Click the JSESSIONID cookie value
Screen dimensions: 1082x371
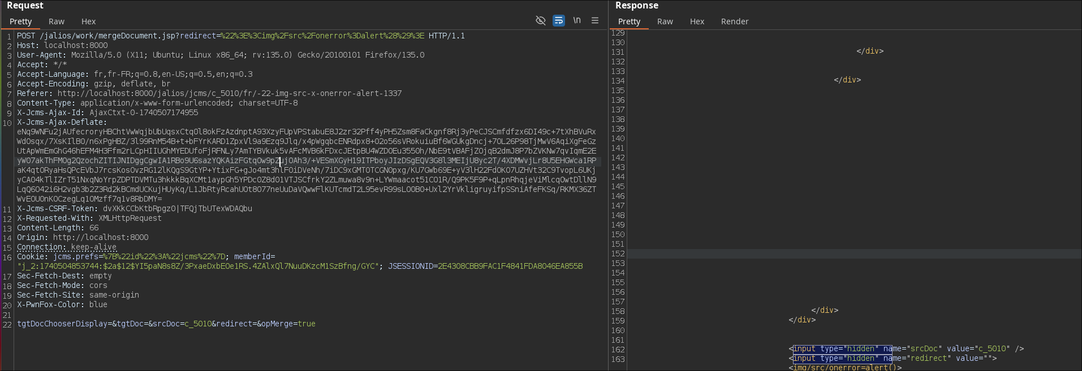(x=510, y=266)
